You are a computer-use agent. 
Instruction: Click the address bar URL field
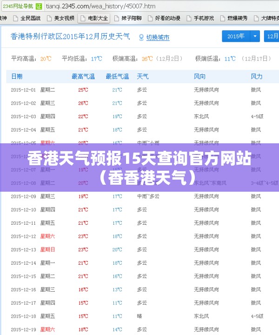(x=161, y=6)
